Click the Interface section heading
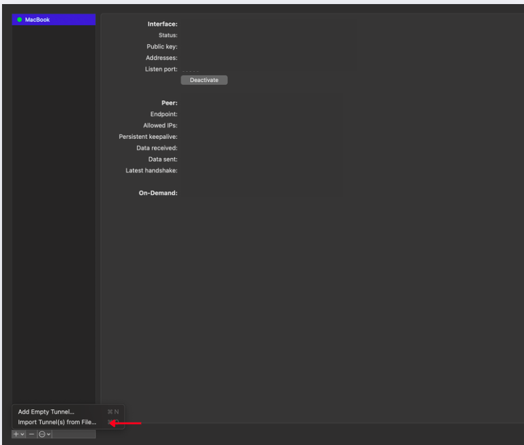 [x=162, y=24]
